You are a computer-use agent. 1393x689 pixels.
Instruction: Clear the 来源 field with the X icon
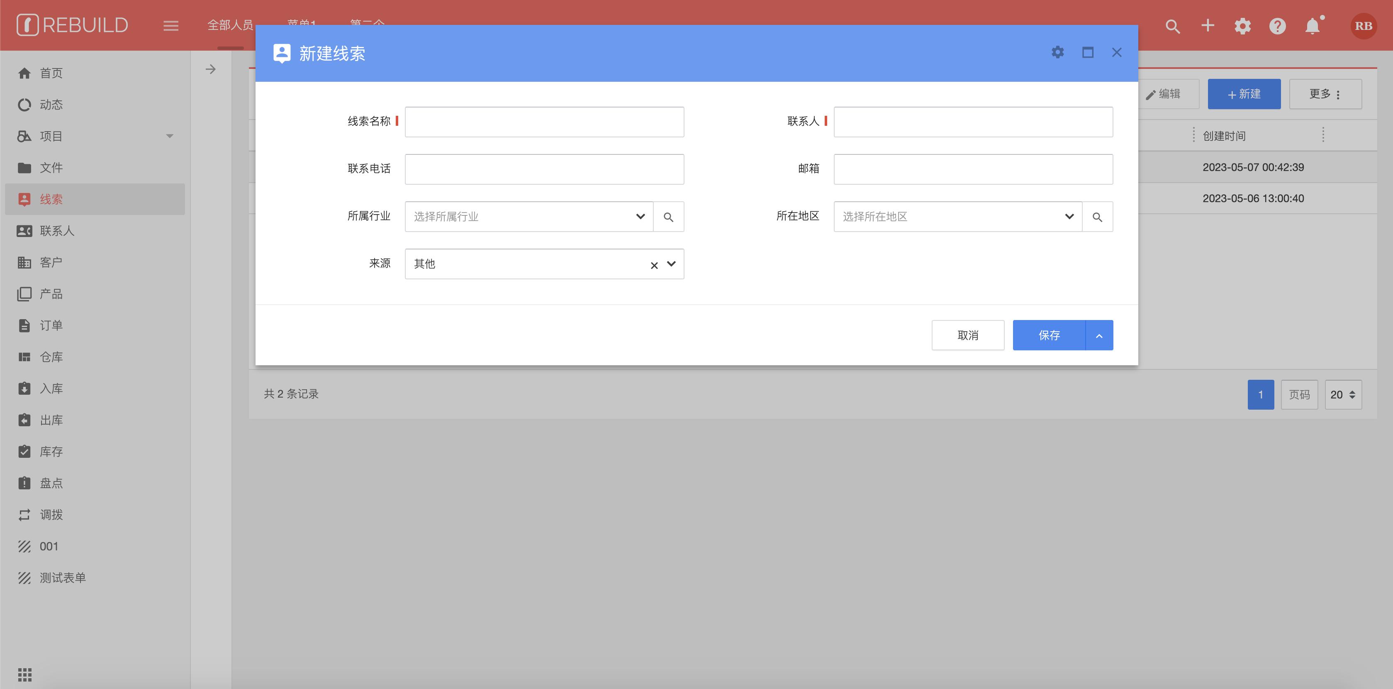(x=654, y=265)
